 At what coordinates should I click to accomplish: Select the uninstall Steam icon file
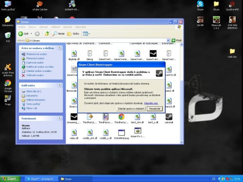pyautogui.click(x=169, y=116)
